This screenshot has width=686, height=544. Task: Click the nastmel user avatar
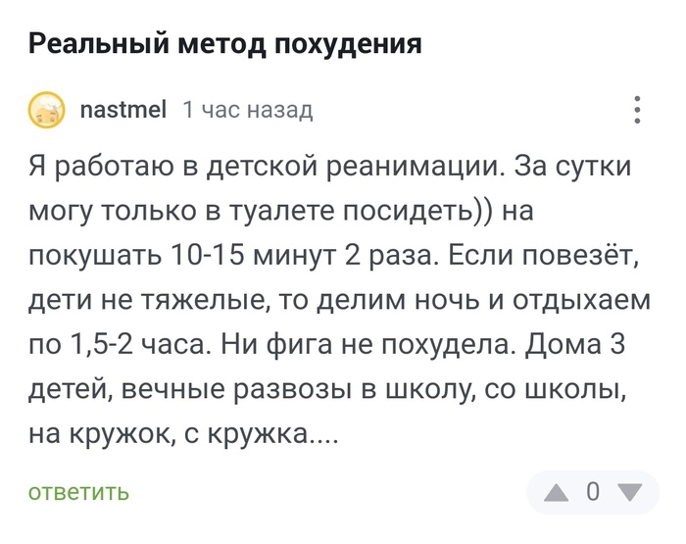pos(46,110)
